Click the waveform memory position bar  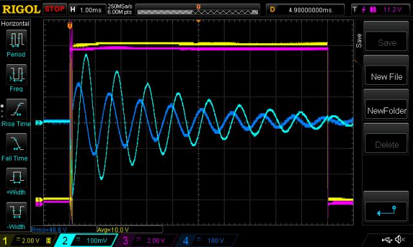197,12
